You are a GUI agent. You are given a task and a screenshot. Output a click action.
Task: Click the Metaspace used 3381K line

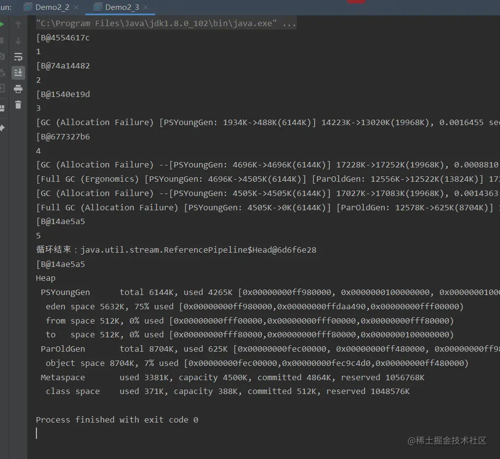(232, 377)
